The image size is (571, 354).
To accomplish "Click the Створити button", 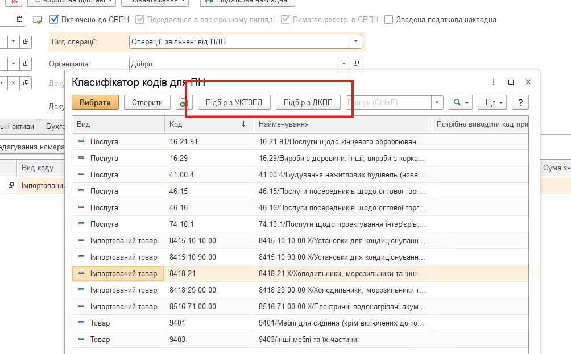I will click(147, 103).
